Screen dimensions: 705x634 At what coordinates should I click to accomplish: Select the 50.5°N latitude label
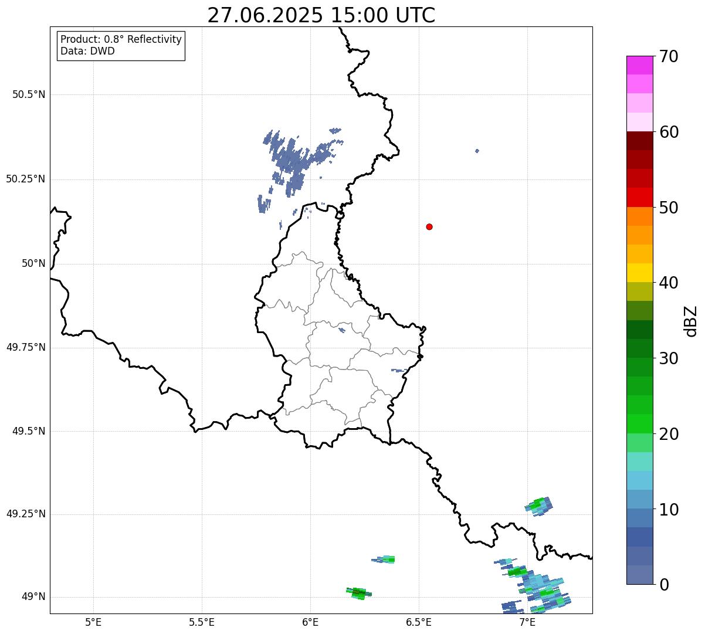(x=29, y=94)
